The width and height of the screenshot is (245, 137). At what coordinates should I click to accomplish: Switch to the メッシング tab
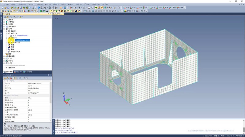(18, 72)
